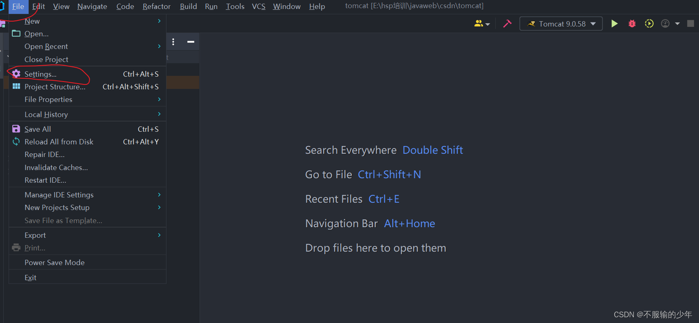Click the Alt+Home shortcut hint
The height and width of the screenshot is (323, 699).
tap(409, 223)
